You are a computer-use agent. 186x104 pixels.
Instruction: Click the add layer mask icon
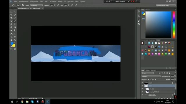[162, 98]
